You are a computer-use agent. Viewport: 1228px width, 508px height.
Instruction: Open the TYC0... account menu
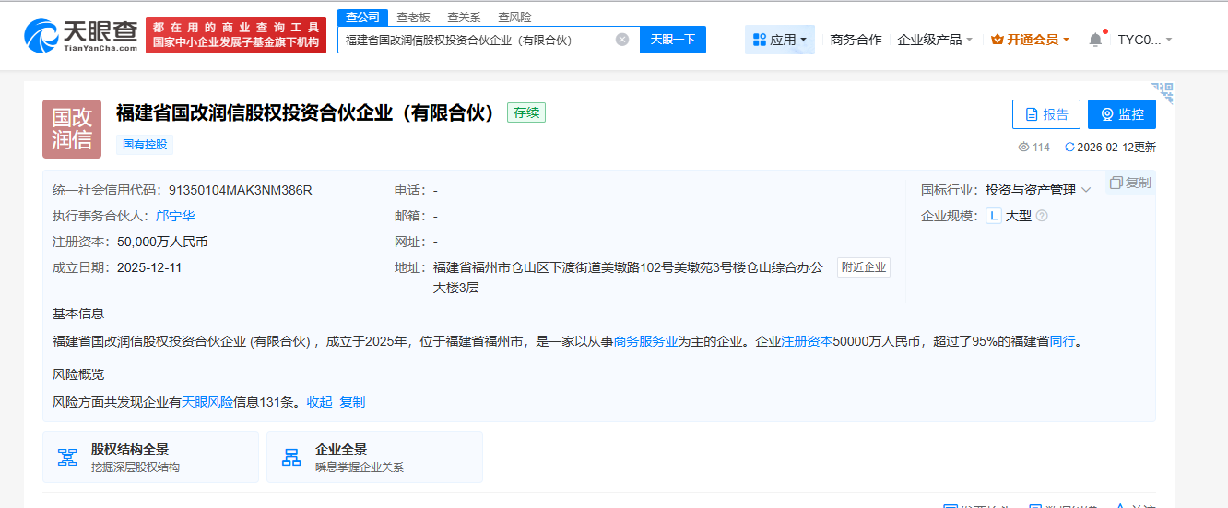click(x=1145, y=40)
